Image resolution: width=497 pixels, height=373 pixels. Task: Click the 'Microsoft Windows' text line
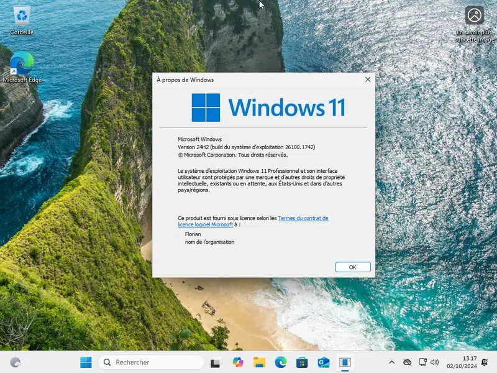[199, 139]
